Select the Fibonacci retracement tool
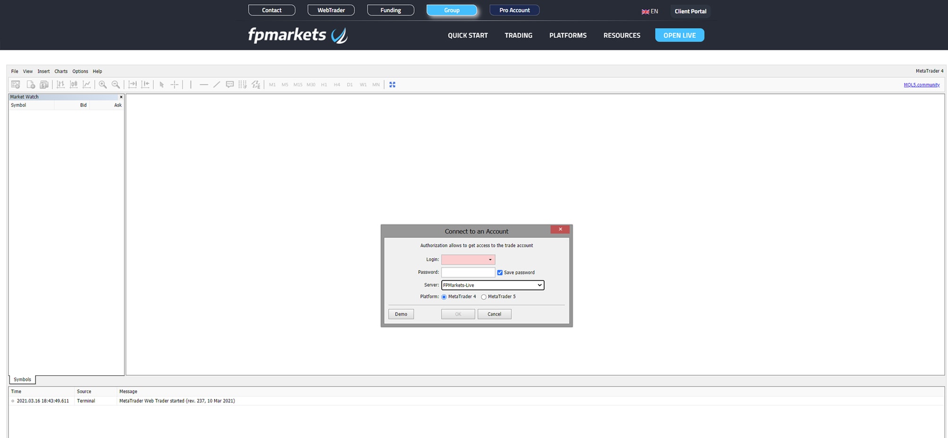Screen dimensions: 948x438 coord(243,84)
